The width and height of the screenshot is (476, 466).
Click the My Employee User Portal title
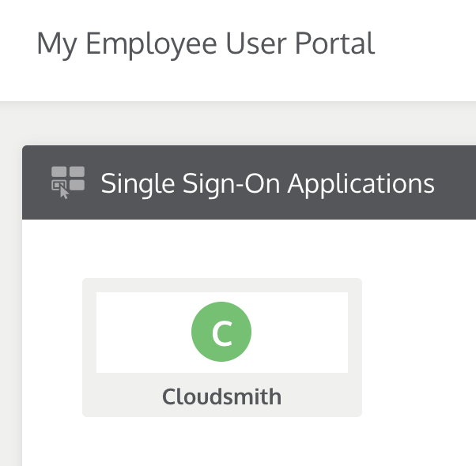point(206,44)
